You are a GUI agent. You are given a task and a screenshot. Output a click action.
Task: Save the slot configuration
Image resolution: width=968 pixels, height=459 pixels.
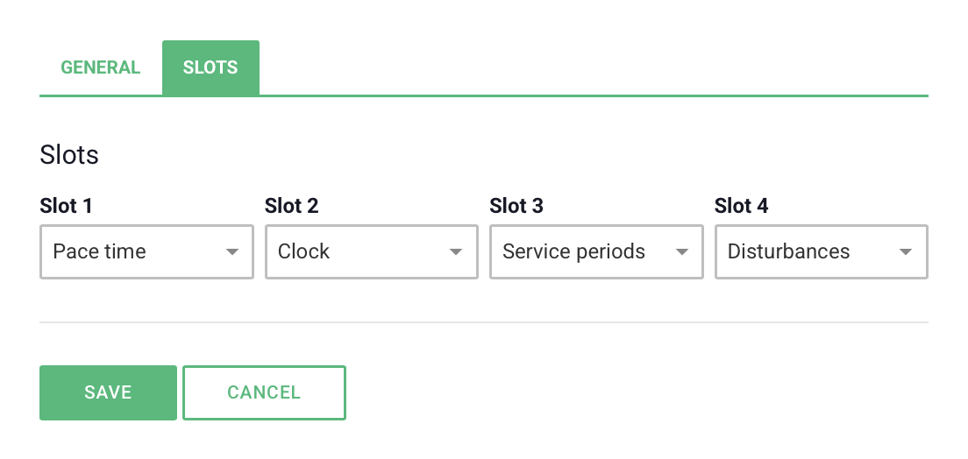click(x=108, y=393)
